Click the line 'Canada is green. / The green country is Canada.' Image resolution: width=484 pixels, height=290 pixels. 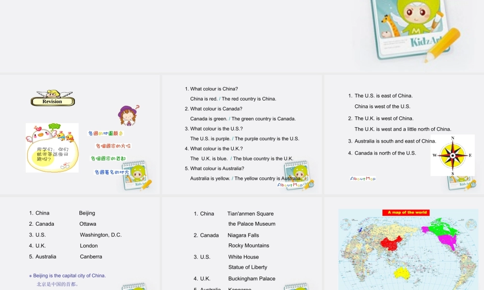pyautogui.click(x=243, y=118)
